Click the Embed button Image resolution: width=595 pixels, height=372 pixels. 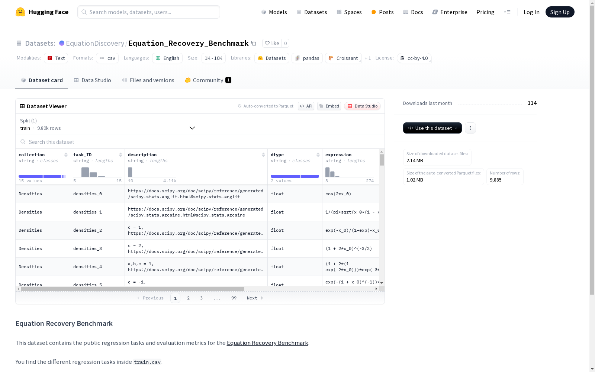(329, 106)
